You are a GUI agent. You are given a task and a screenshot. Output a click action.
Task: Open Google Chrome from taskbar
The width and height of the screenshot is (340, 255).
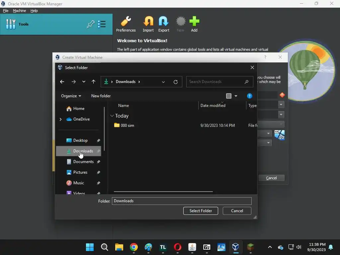(x=134, y=247)
